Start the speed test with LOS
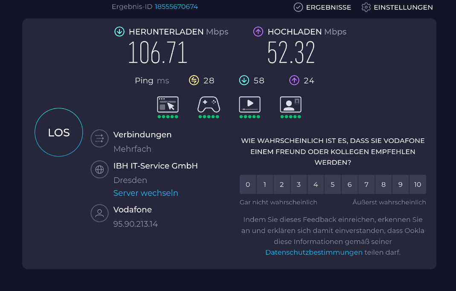456x291 pixels. click(59, 133)
